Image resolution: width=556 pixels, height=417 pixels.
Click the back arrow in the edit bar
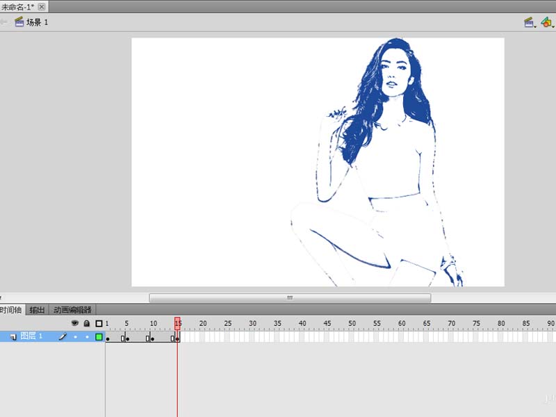[4, 22]
